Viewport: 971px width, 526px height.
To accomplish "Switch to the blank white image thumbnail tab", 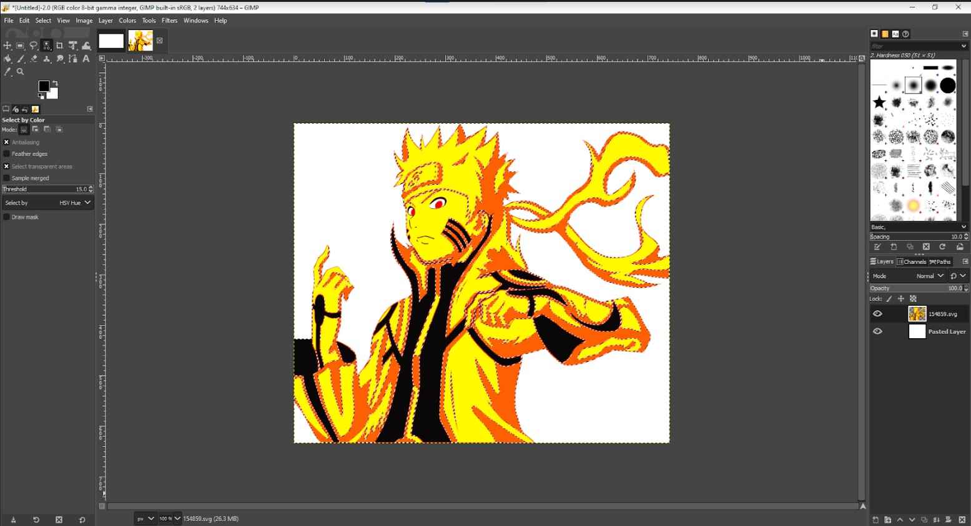I will click(111, 41).
